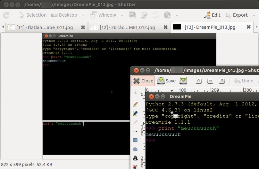Click the DreamPie title in the preview screenshot
This screenshot has width=259, height=169.
pyautogui.click(x=66, y=36)
